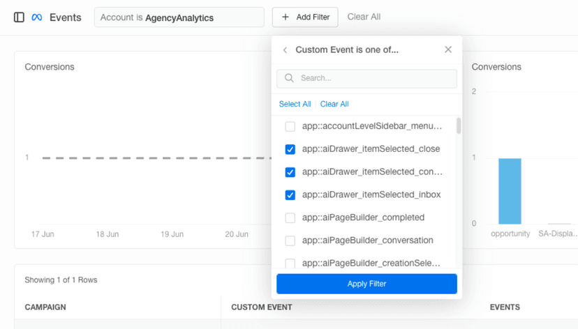Uncheck app::aiDrawer_itemSelected_inbox
This screenshot has width=578, height=329.
(290, 195)
